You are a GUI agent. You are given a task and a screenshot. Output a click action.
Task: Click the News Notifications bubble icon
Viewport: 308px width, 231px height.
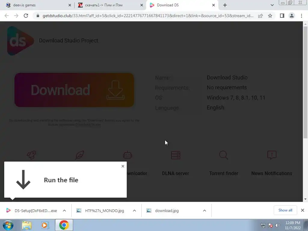[x=272, y=155]
